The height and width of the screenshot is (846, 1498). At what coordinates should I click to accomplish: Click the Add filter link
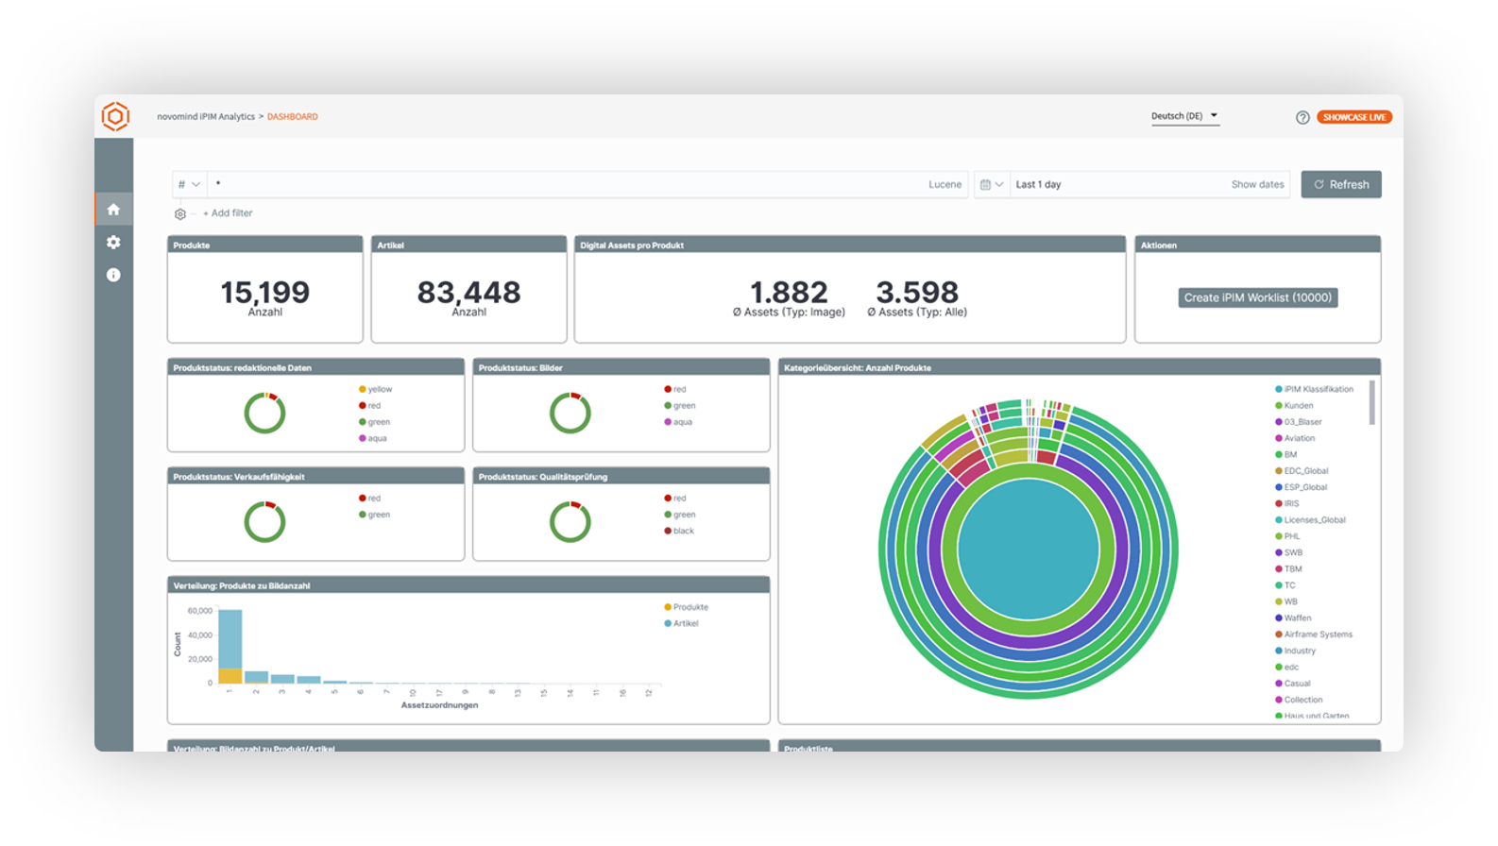[x=228, y=213]
